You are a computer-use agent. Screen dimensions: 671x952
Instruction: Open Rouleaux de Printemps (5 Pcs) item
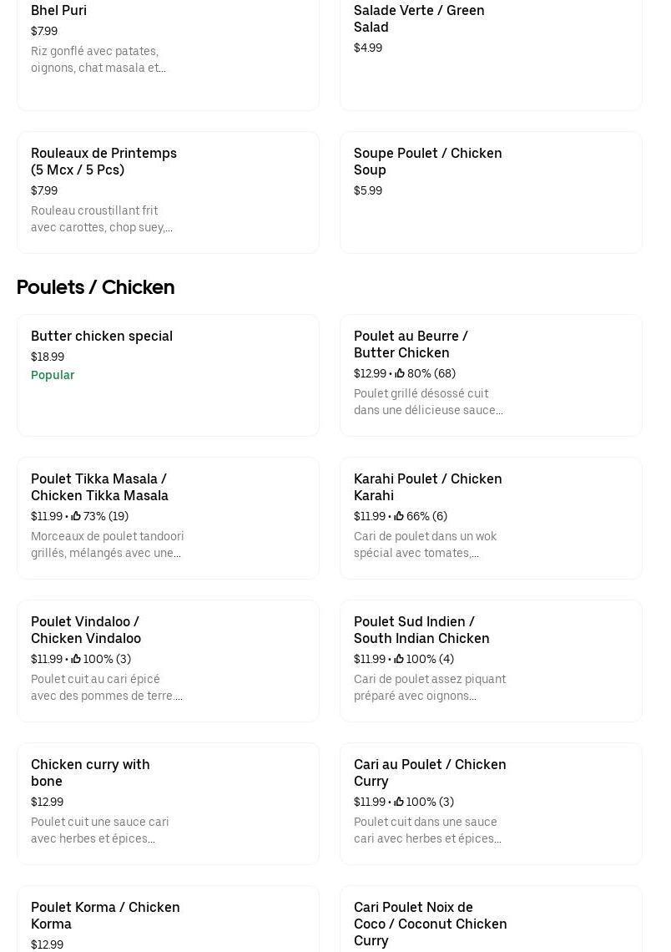(x=103, y=161)
